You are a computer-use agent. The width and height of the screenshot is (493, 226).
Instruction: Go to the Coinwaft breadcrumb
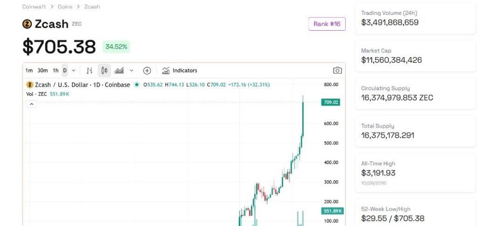[x=34, y=7]
